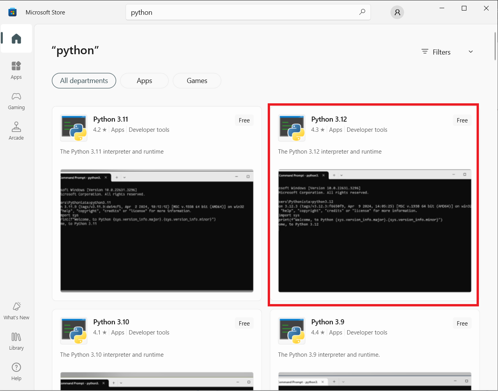Click the account profile icon
Viewport: 498px width, 391px height.
397,12
